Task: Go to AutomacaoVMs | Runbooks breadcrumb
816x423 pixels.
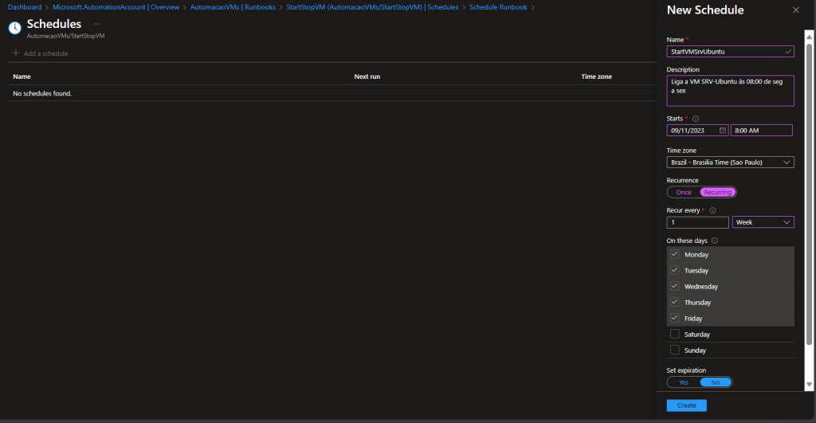Action: tap(233, 7)
